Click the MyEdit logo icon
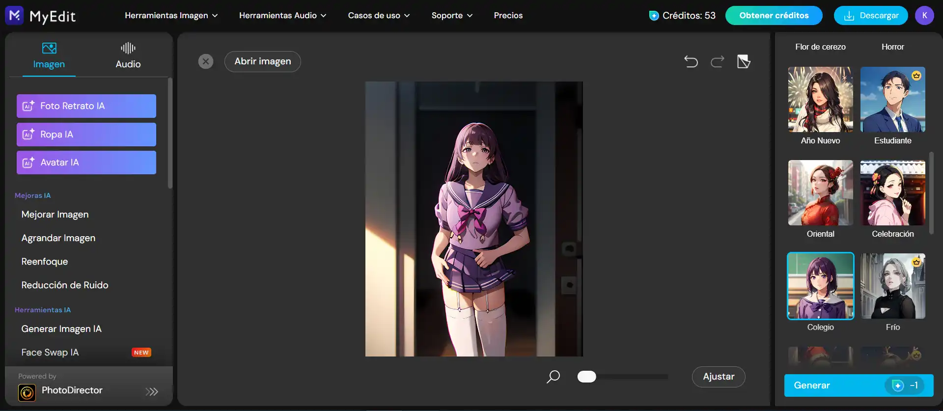943x411 pixels. tap(14, 16)
